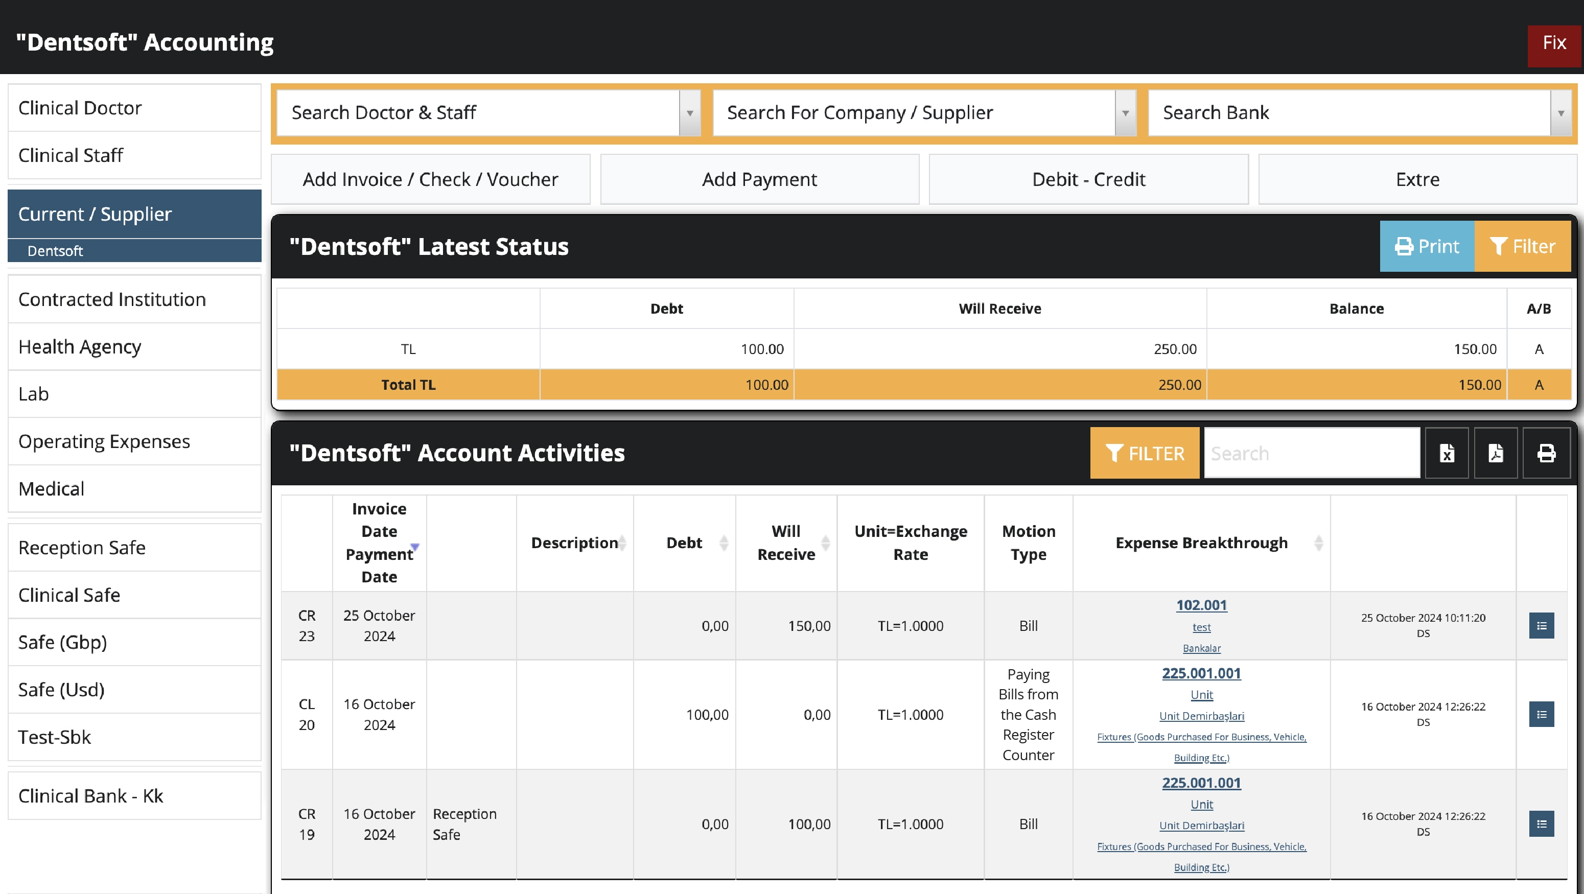
Task: Expand Search Doctor & Staff dropdown
Action: click(690, 113)
